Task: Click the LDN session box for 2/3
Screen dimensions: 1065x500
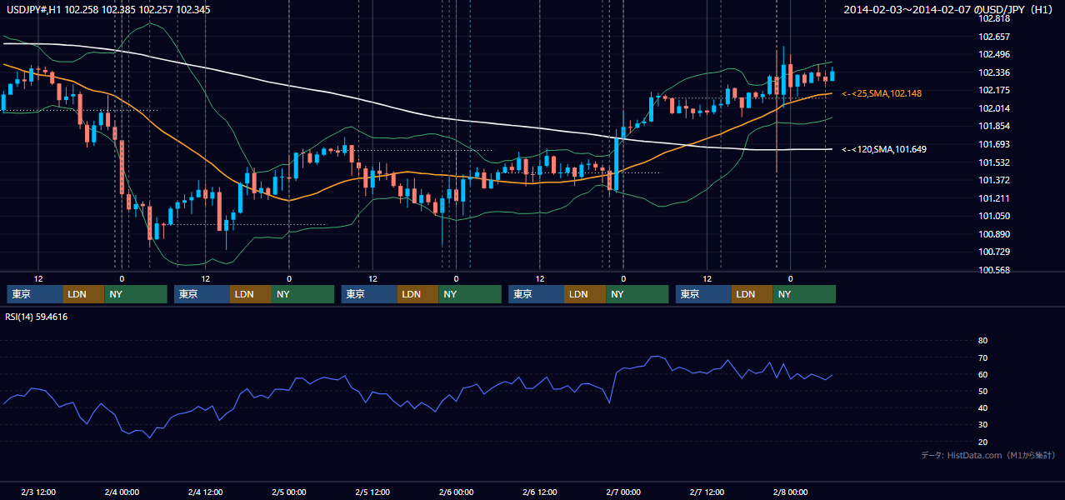Action: click(83, 294)
